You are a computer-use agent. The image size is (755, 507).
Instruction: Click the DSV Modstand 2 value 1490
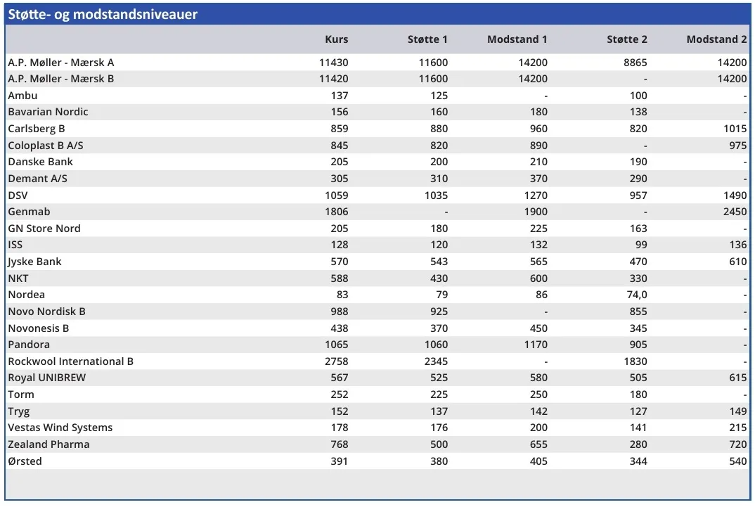tap(734, 195)
